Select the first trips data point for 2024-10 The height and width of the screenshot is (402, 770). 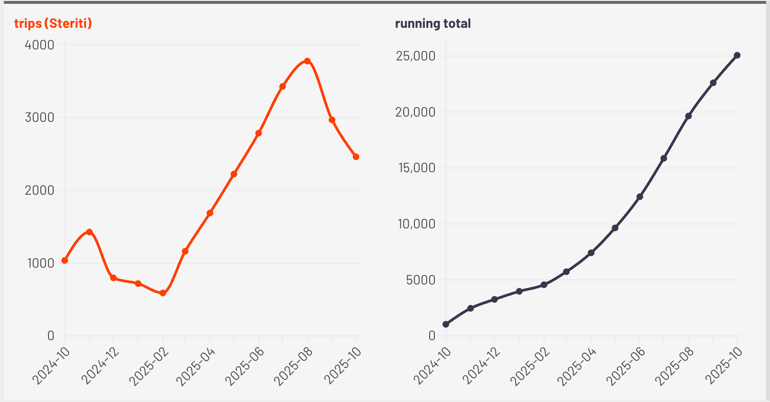[x=65, y=260]
